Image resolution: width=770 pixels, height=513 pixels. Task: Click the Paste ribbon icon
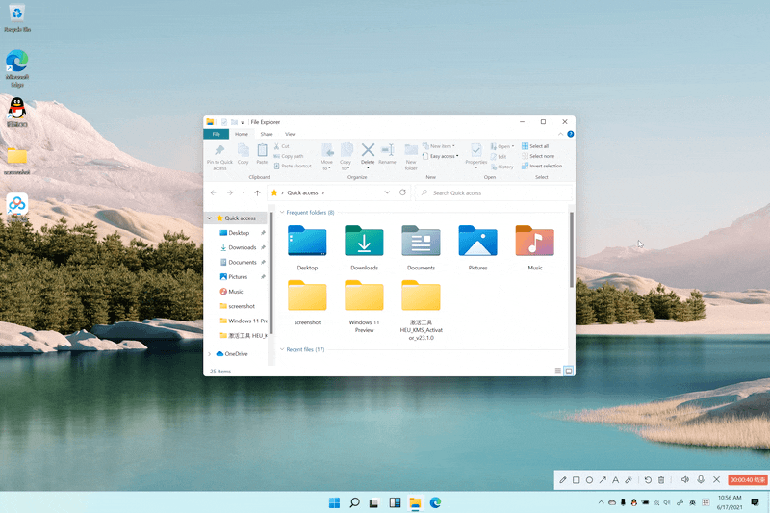click(x=262, y=154)
